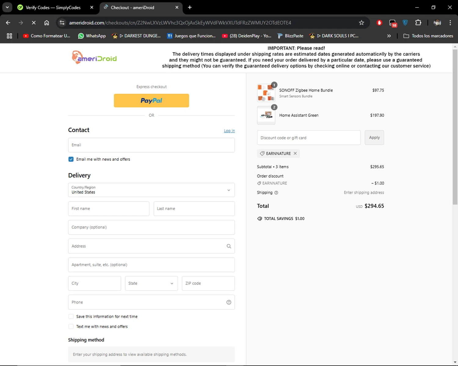Click the Home Assistant Green thumbnail
The width and height of the screenshot is (458, 366).
[x=266, y=115]
